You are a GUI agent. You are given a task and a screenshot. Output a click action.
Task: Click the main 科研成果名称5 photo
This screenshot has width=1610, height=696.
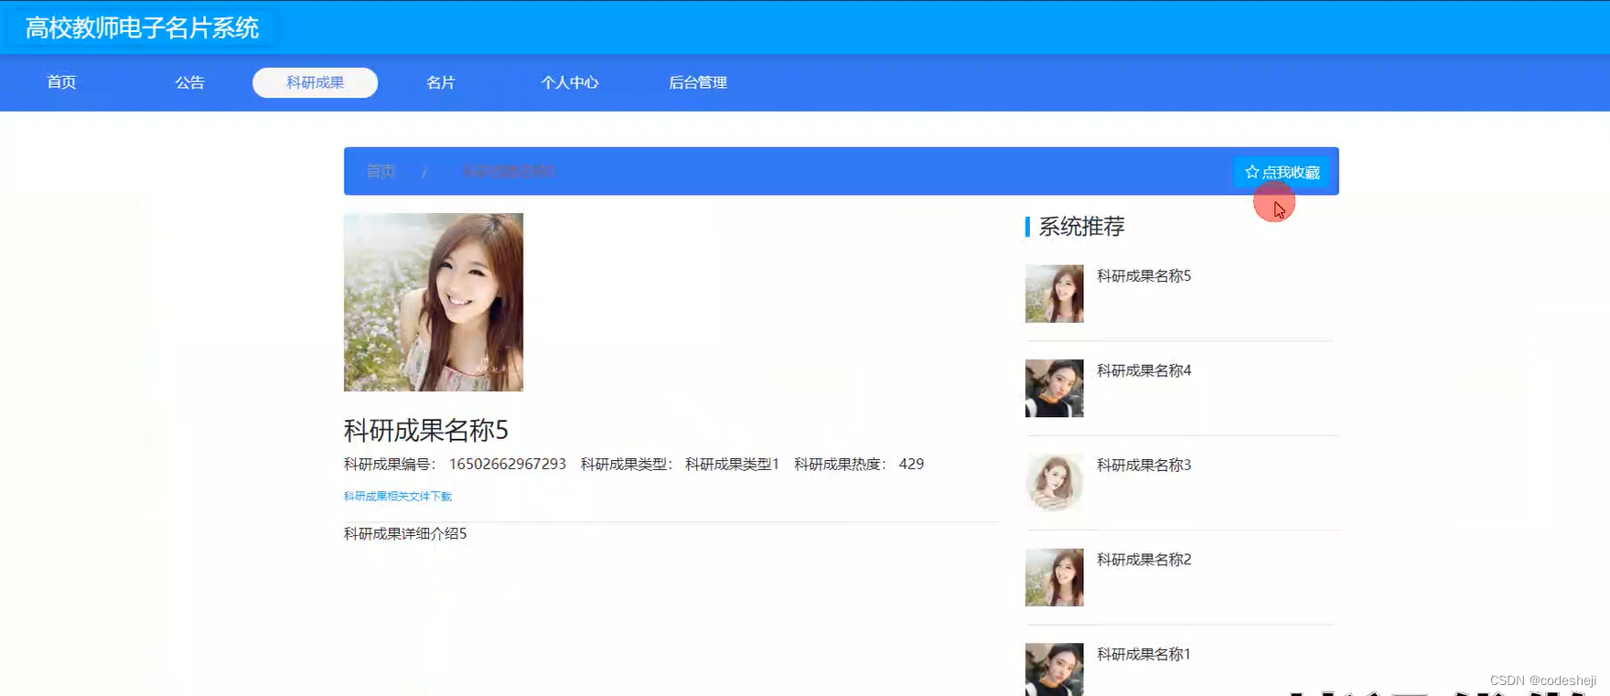pyautogui.click(x=434, y=303)
